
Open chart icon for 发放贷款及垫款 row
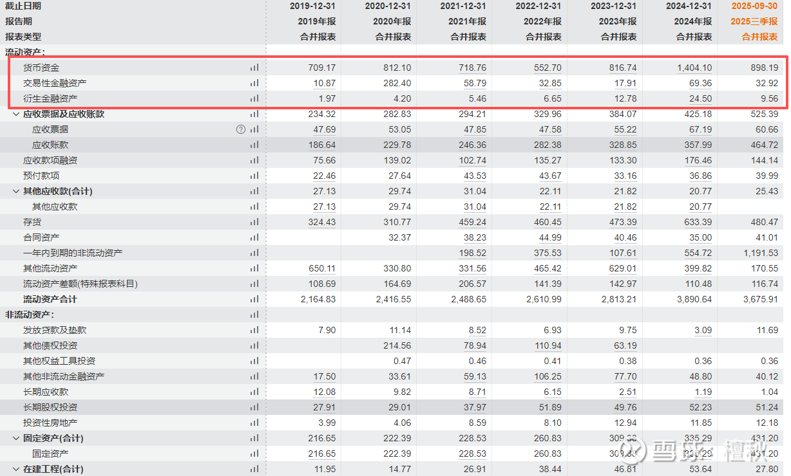coord(254,330)
